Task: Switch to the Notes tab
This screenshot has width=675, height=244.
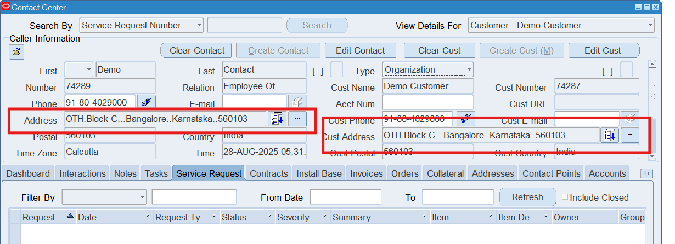Action: tap(125, 173)
